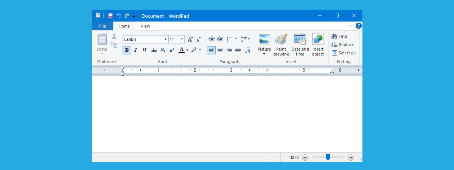
Task: Shrink the font size
Action: [198, 39]
